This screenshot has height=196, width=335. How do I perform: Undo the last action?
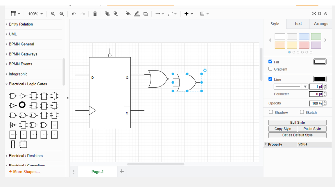(x=74, y=14)
